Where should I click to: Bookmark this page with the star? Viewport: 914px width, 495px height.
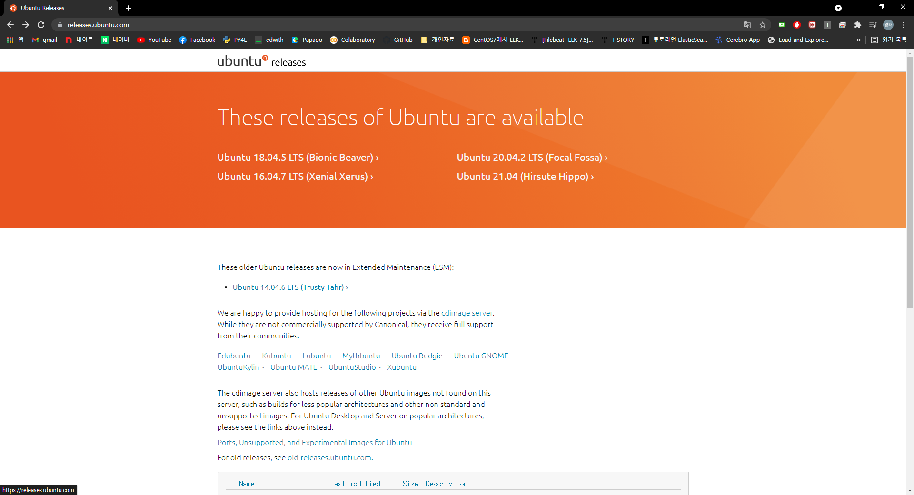[x=763, y=25]
